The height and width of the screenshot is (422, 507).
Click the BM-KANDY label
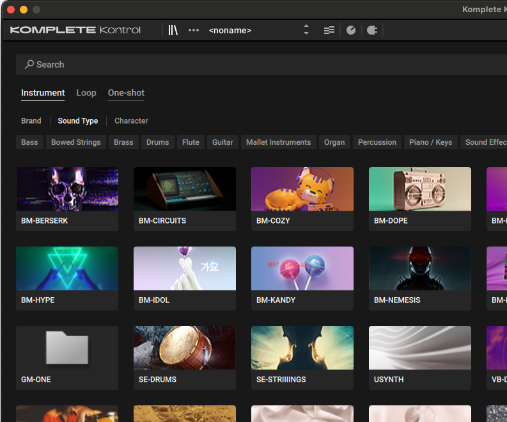[x=276, y=300]
